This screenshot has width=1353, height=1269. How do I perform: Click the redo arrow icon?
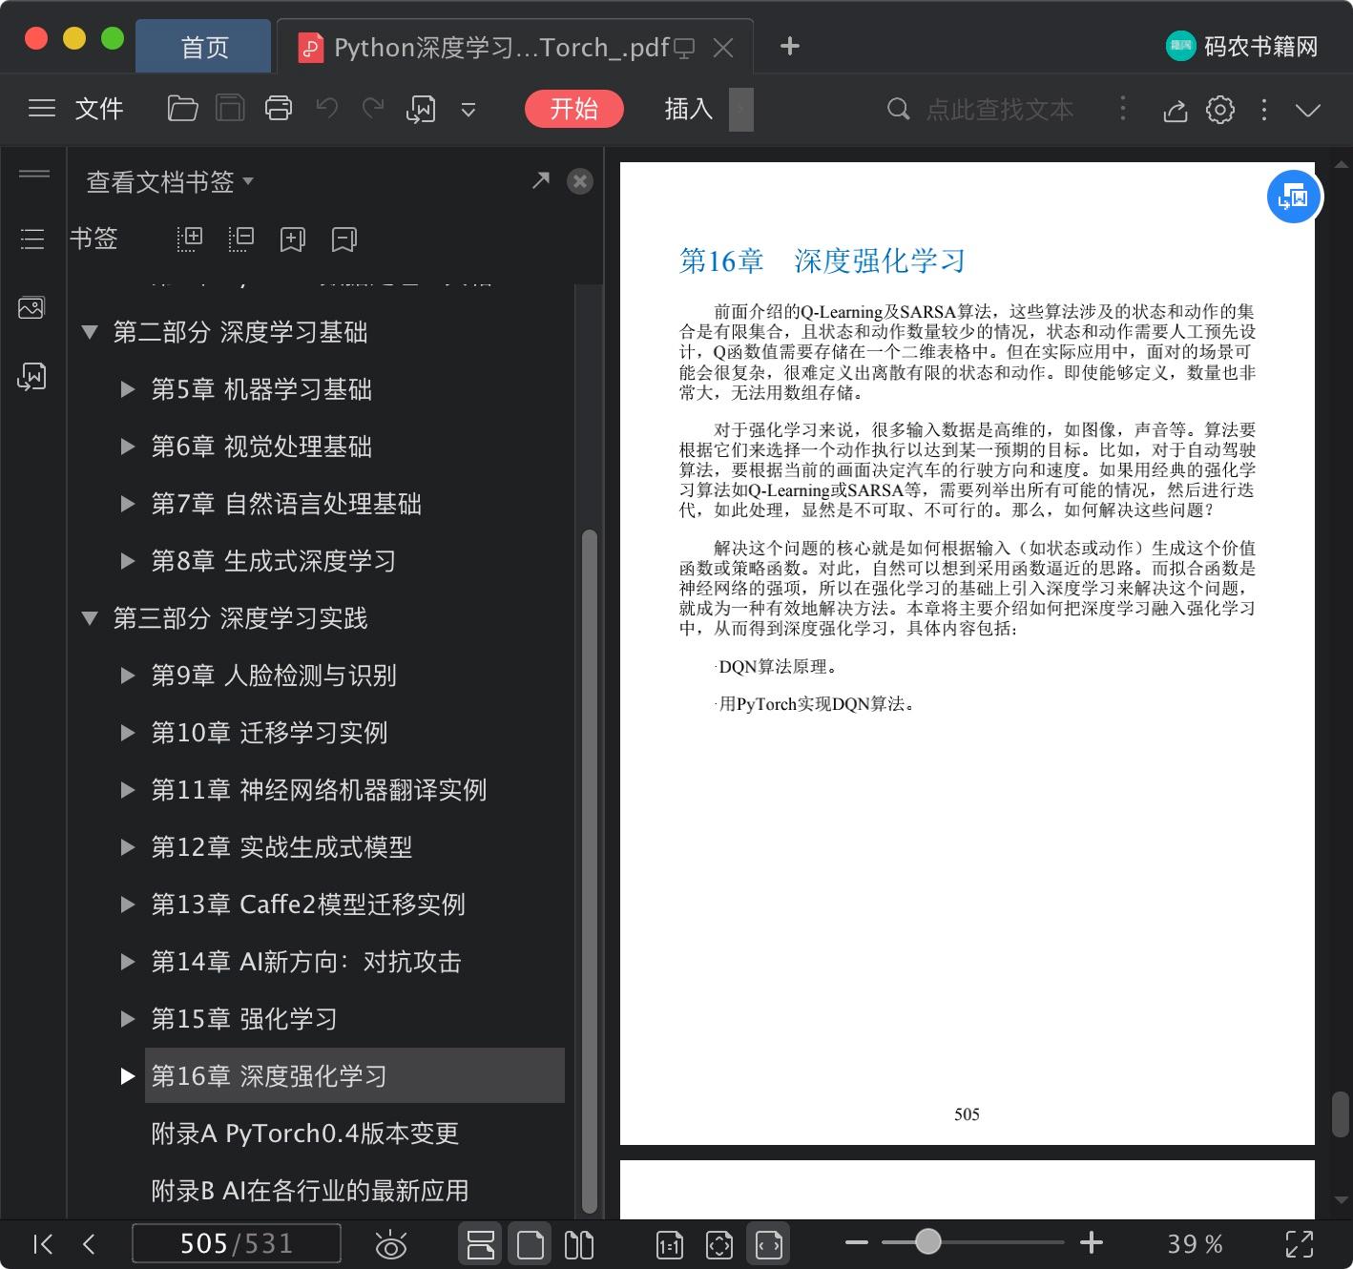(x=373, y=109)
